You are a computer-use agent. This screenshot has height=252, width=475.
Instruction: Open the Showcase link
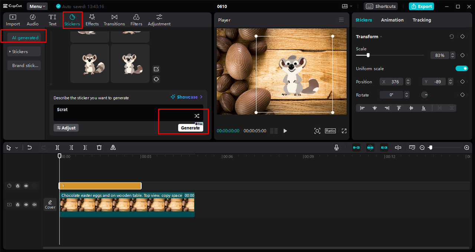(x=187, y=97)
